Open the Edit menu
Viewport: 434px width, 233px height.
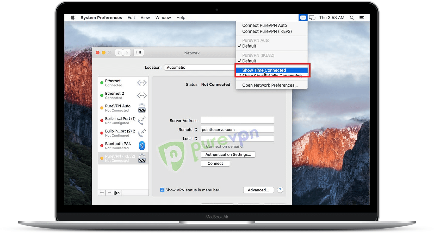tap(131, 17)
